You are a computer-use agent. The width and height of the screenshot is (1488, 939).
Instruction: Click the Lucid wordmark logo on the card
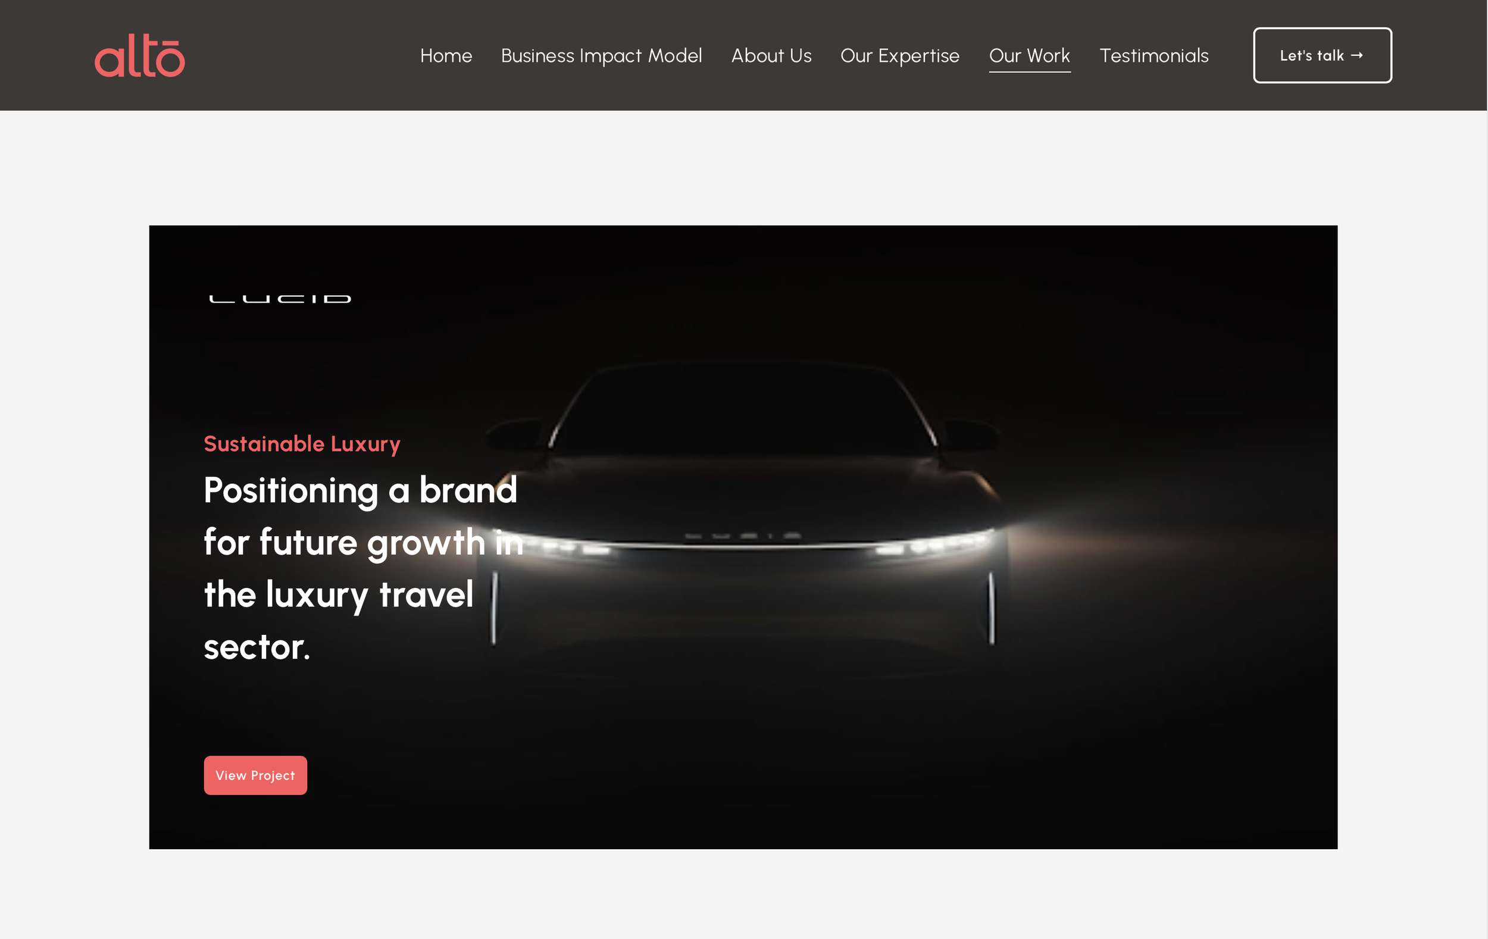(x=280, y=299)
